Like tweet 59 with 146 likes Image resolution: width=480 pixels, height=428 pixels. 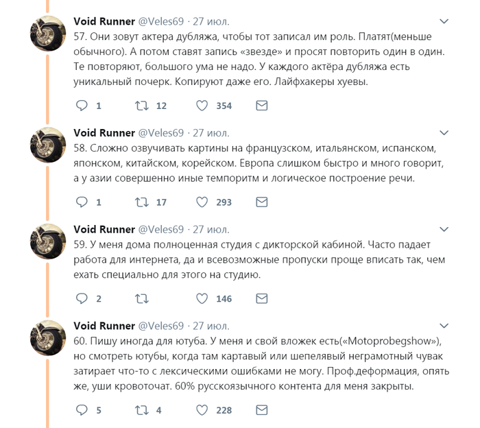pyautogui.click(x=202, y=299)
